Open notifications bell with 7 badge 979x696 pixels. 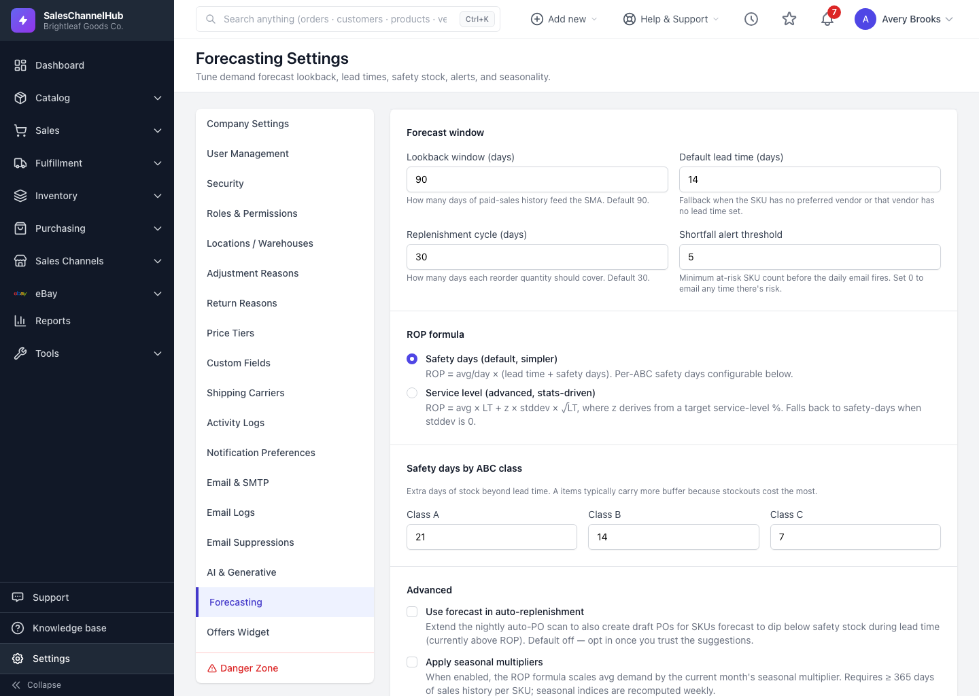(827, 19)
